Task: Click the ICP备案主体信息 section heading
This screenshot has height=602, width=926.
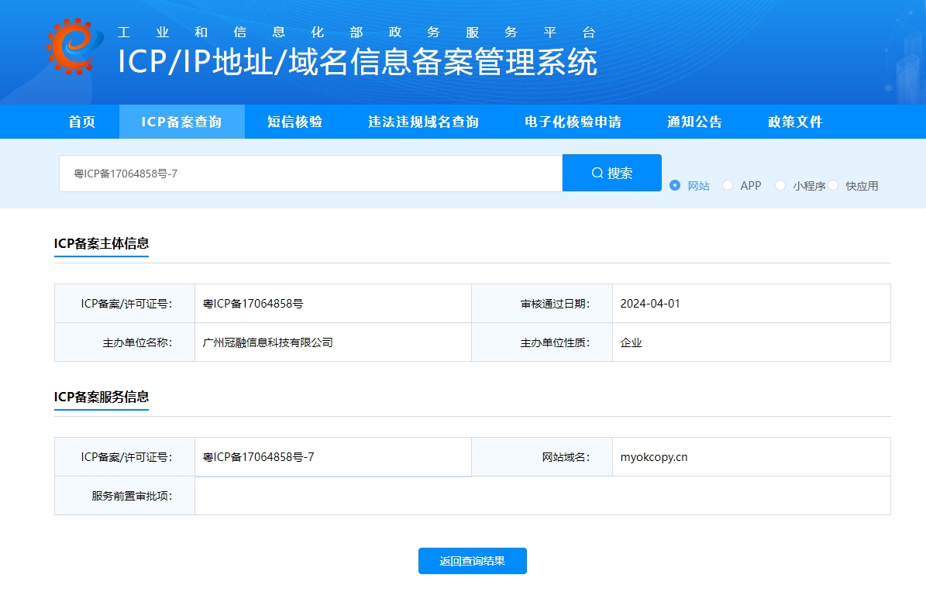Action: [101, 243]
